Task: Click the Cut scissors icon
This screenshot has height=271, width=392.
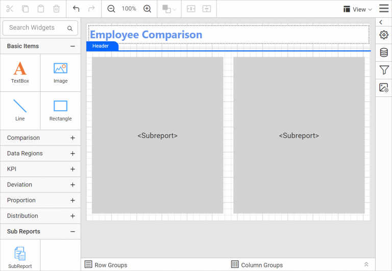Action: pyautogui.click(x=10, y=9)
